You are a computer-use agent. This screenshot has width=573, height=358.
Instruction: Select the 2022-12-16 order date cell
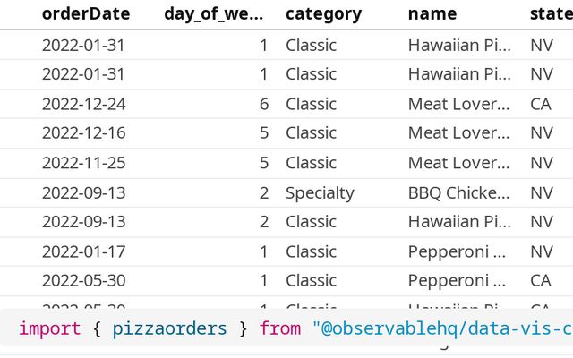tap(83, 133)
